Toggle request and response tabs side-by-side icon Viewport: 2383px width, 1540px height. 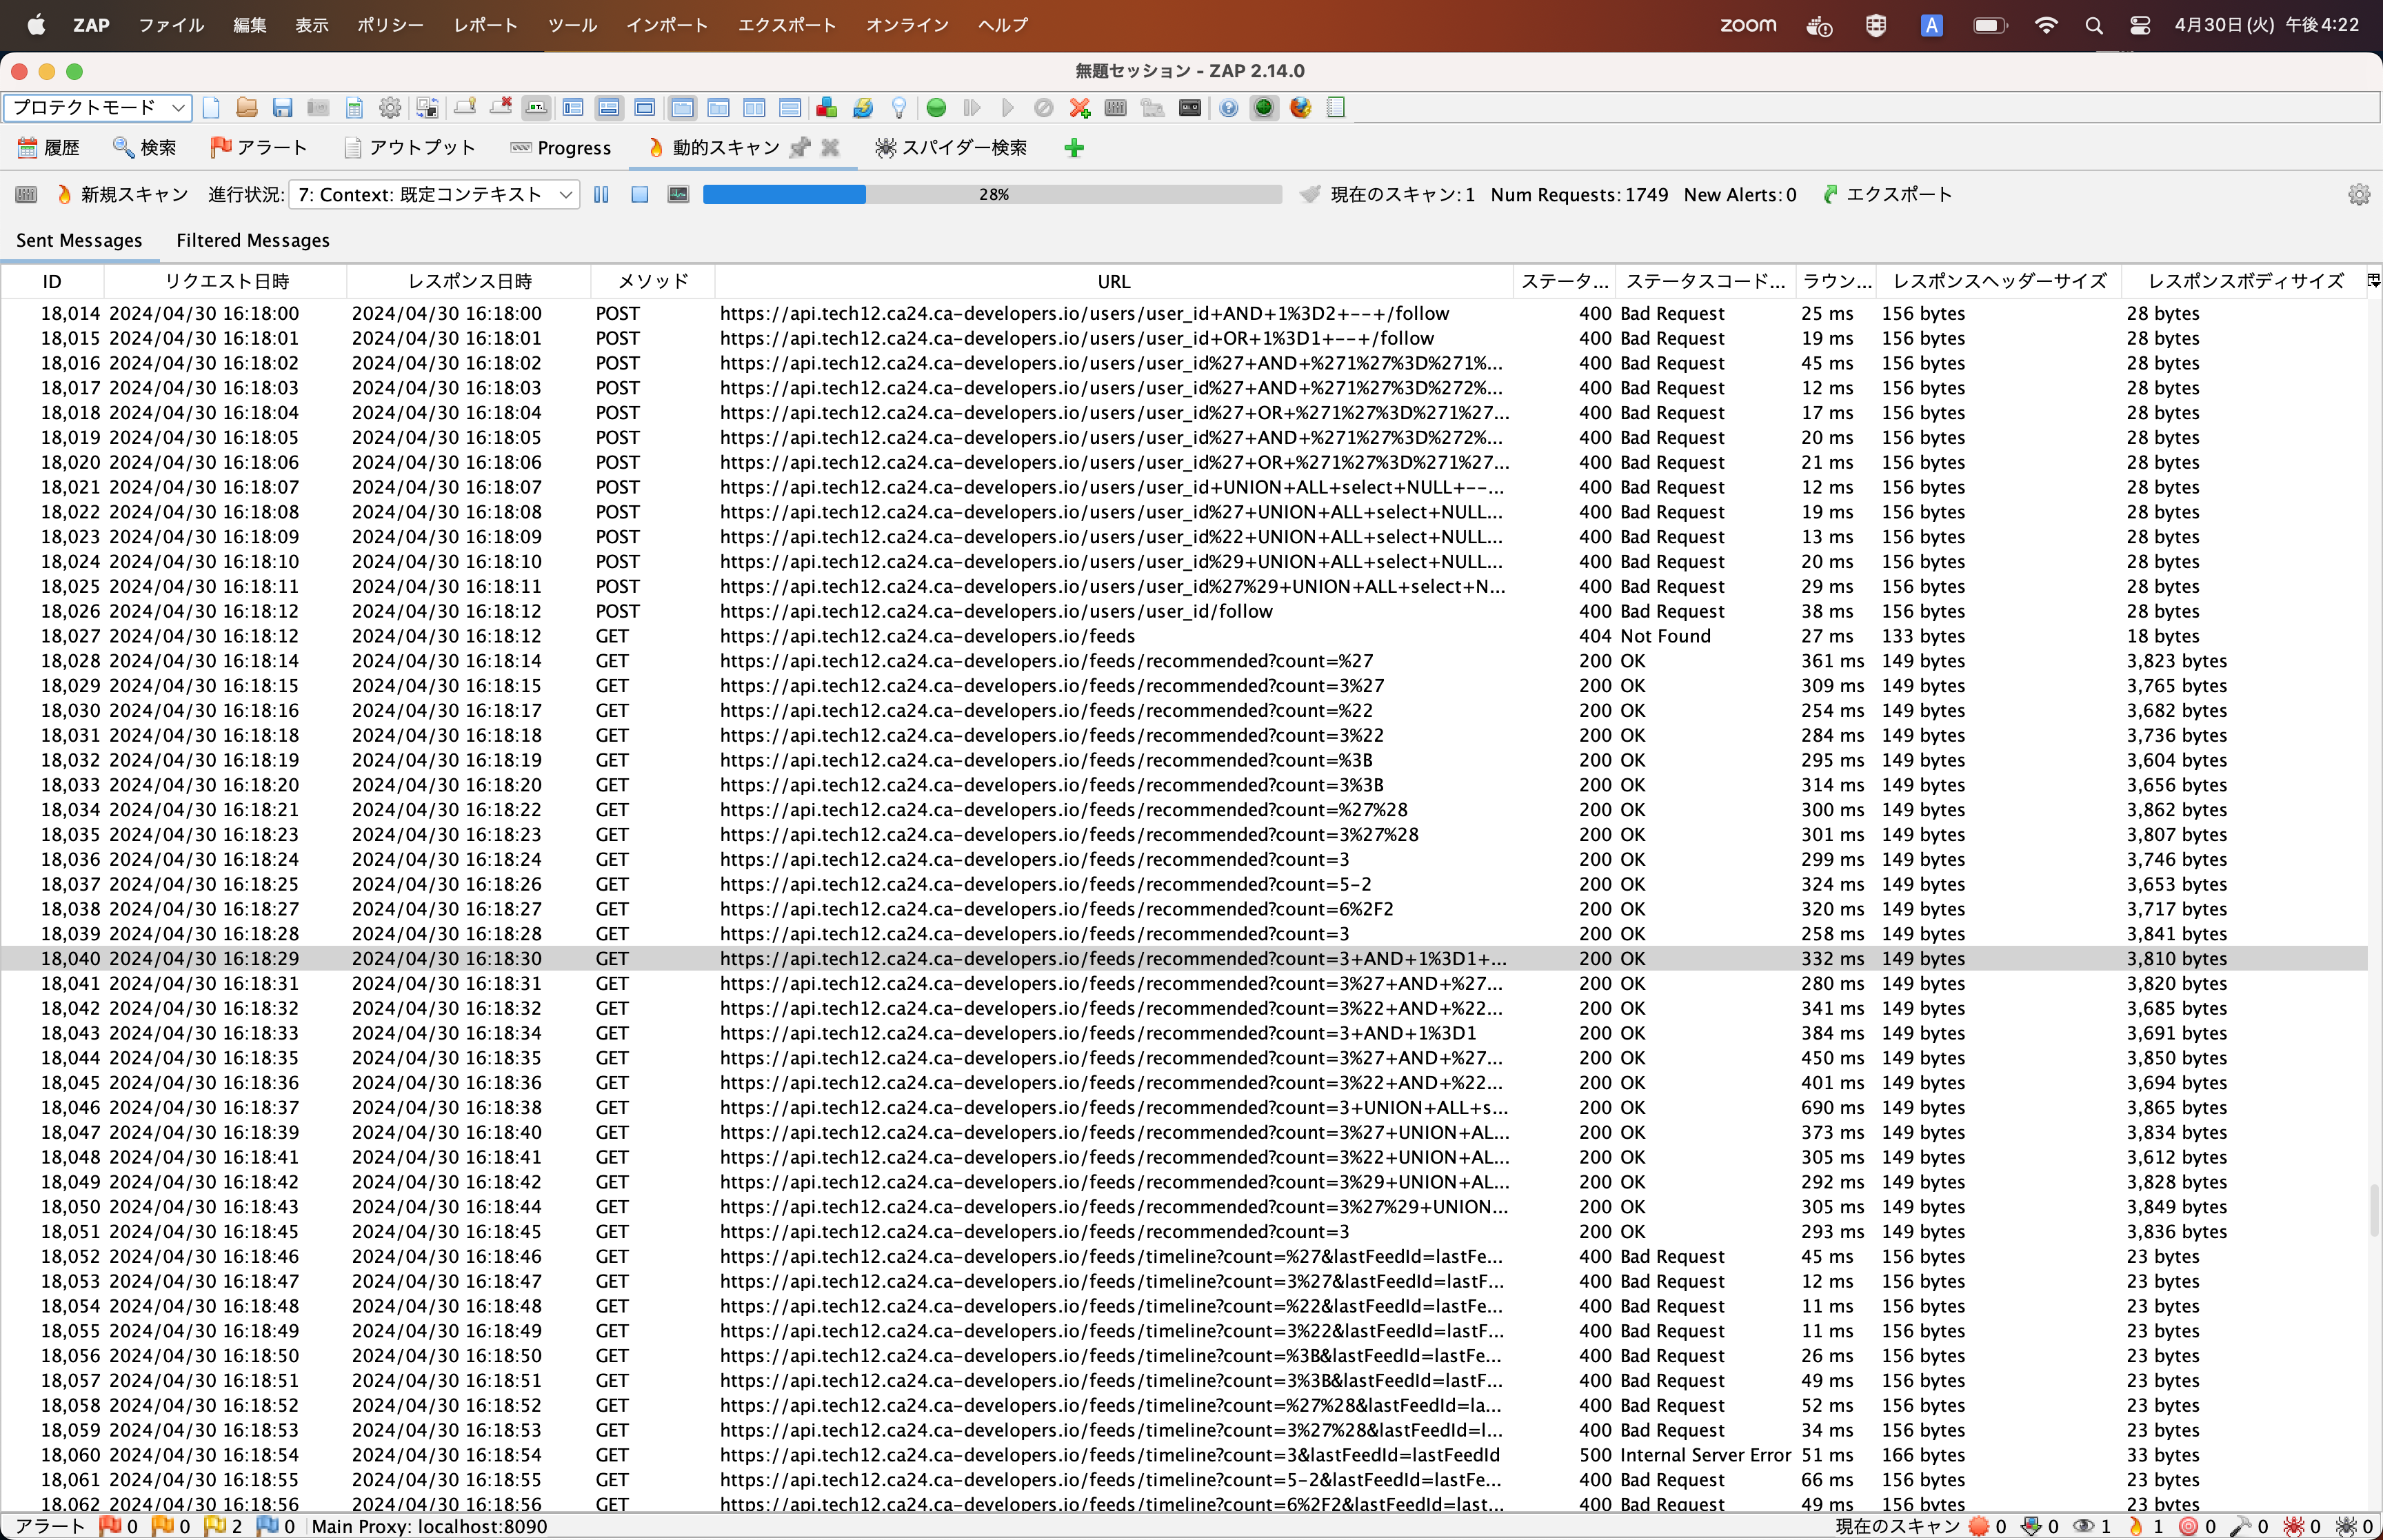point(754,108)
